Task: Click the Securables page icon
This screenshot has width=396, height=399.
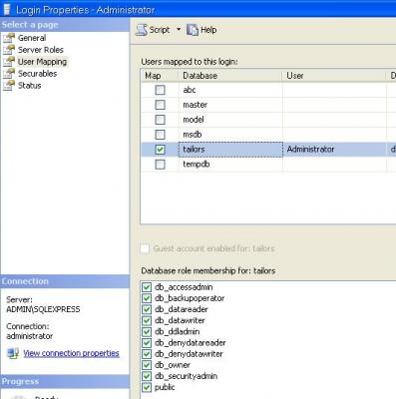Action: pos(9,74)
